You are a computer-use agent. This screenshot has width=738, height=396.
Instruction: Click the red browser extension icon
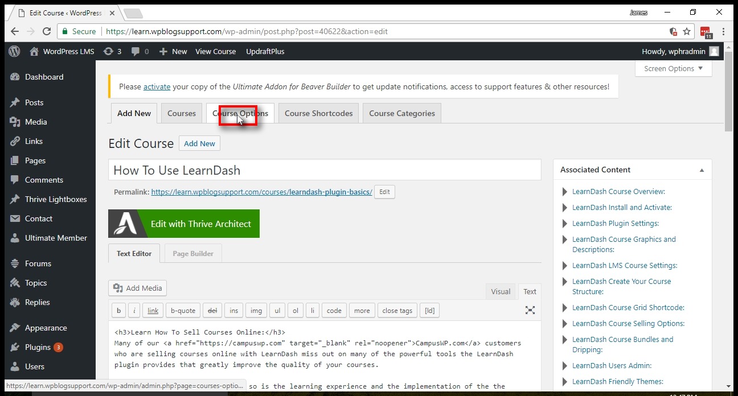coord(706,32)
